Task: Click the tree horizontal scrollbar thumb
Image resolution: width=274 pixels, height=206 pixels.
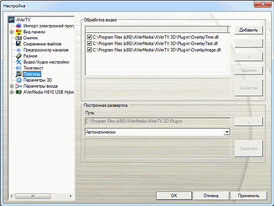Action: (x=33, y=196)
